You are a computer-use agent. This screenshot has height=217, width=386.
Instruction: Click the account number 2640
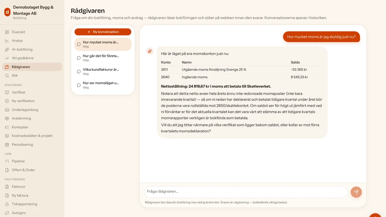click(x=165, y=77)
